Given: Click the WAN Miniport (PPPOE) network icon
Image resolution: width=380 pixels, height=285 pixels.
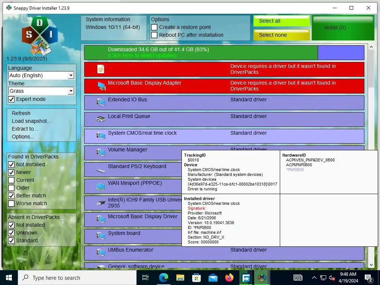Looking at the screenshot, I should [x=101, y=186].
